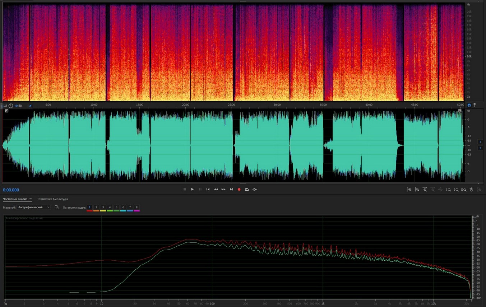Image resolution: width=486 pixels, height=307 pixels.
Task: Toggle left channel 1 enable button
Action: click(x=480, y=142)
